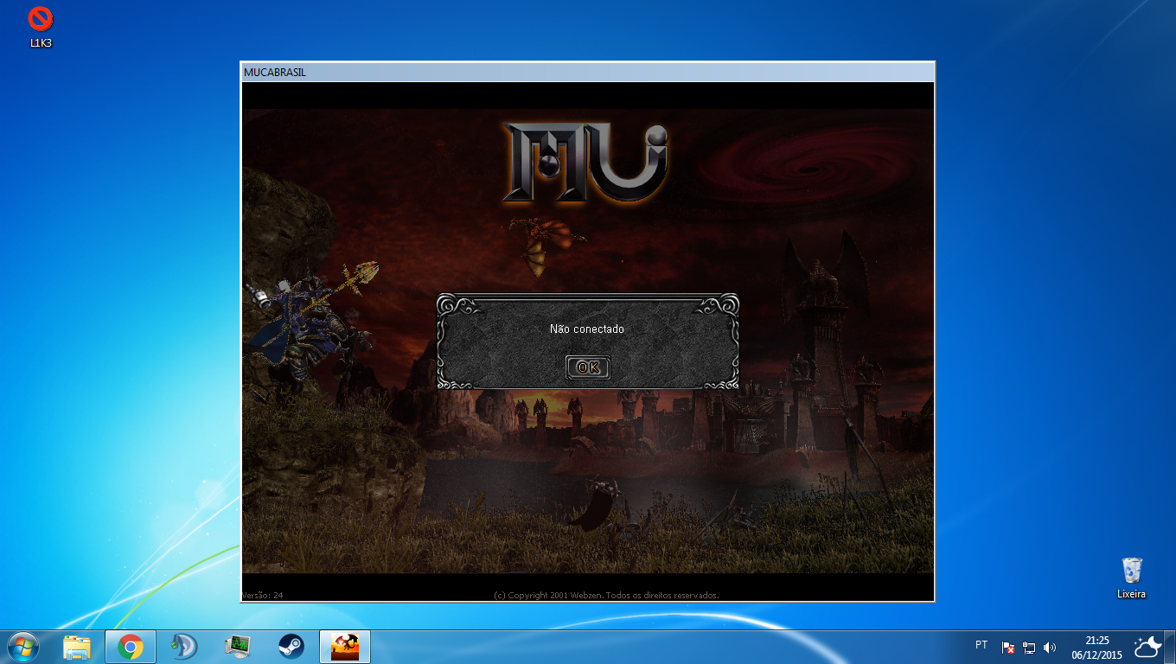The height and width of the screenshot is (664, 1176).
Task: Open the Windows Start menu
Action: tap(23, 647)
